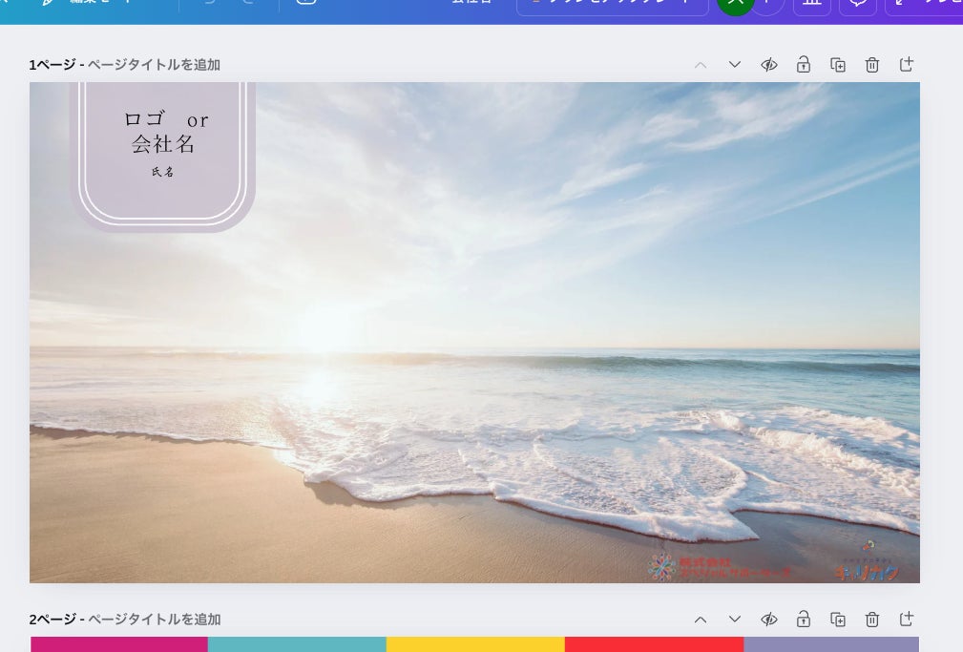Select the magenta color block on page 2

click(x=119, y=644)
